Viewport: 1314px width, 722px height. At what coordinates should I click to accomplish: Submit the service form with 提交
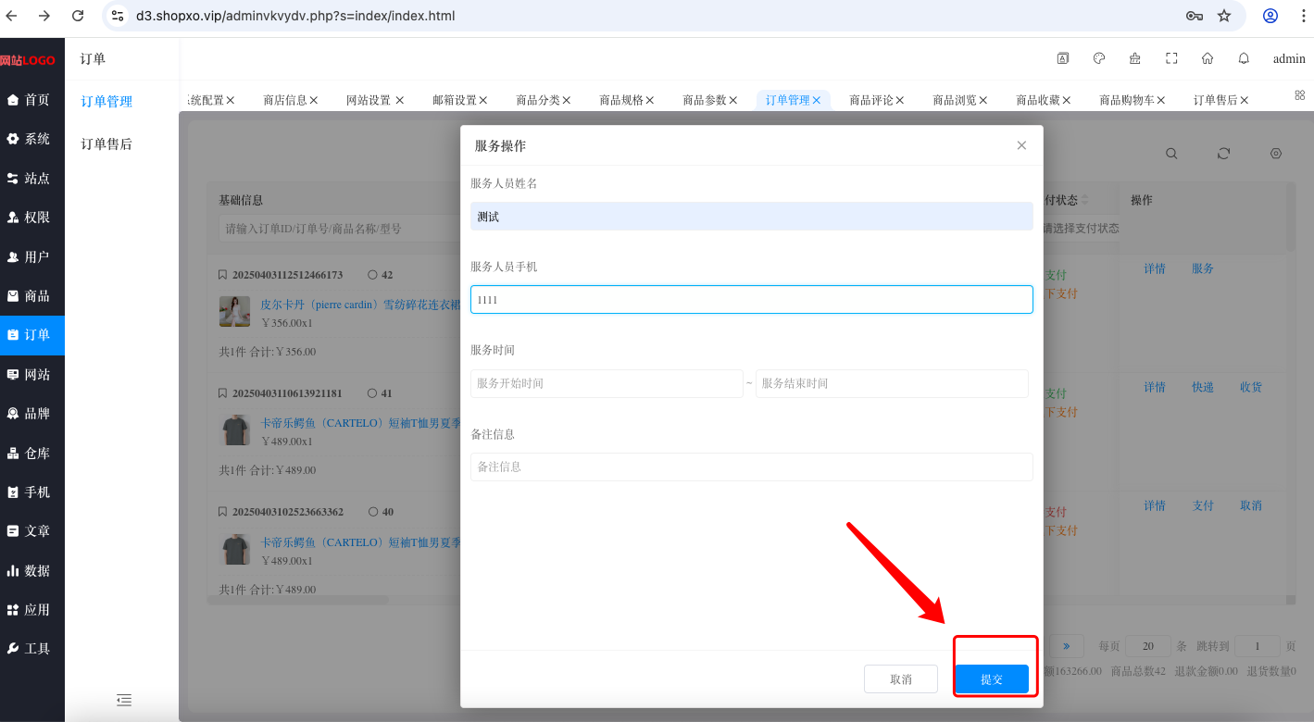[992, 679]
